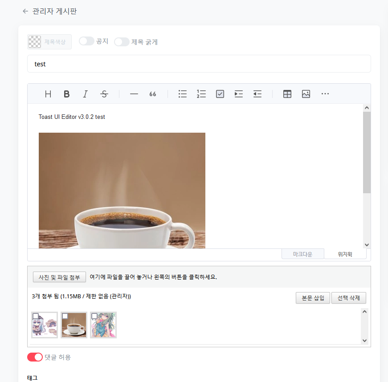The image size is (388, 382).
Task: Click the text 'Toast UI Editor v3.0.2 test'
Action: 72,117
